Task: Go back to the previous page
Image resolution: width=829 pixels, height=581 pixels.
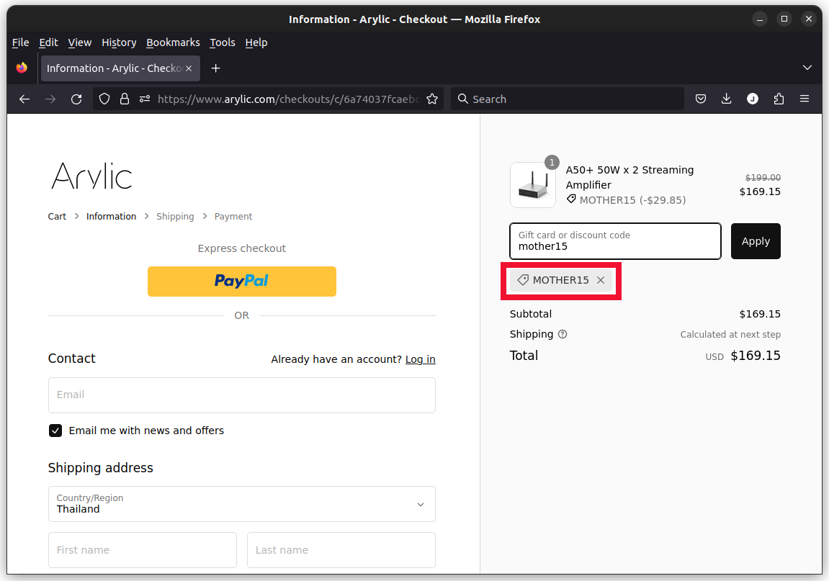Action: pyautogui.click(x=24, y=99)
